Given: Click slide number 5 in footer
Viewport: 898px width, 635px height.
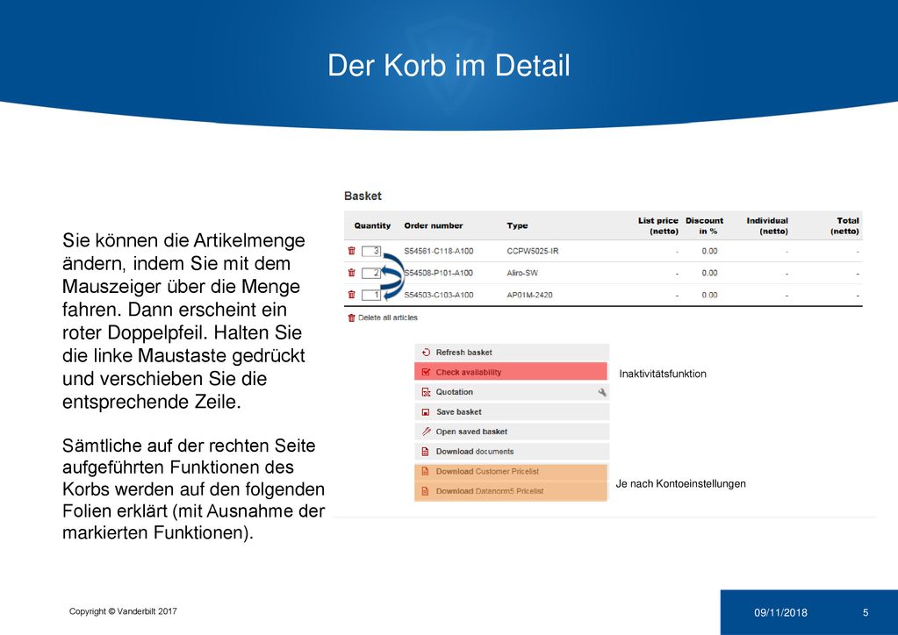Looking at the screenshot, I should tap(866, 613).
